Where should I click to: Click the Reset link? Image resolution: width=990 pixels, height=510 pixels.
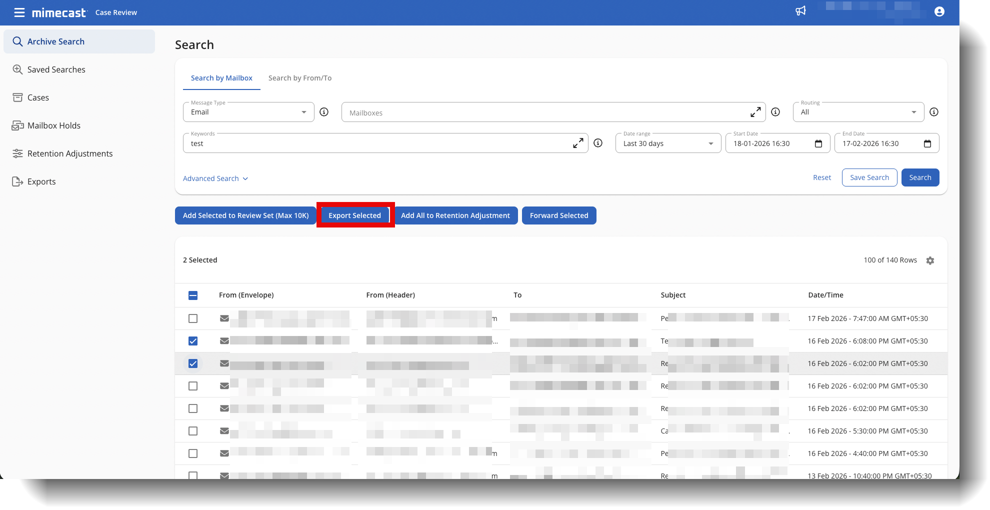[821, 177]
